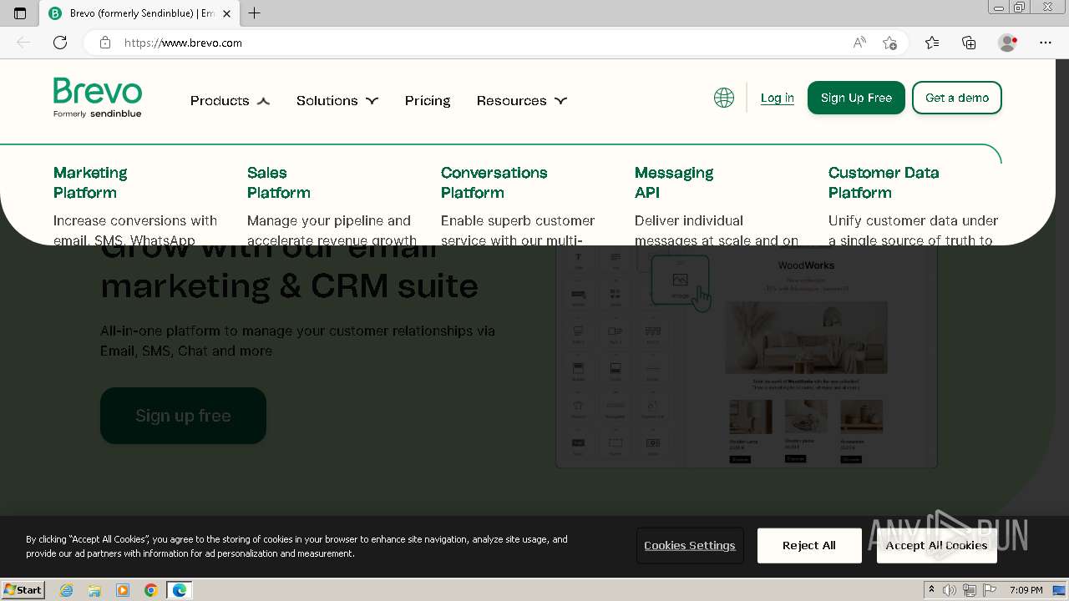This screenshot has width=1069, height=601.
Task: Close the Brevo tab
Action: 226,13
